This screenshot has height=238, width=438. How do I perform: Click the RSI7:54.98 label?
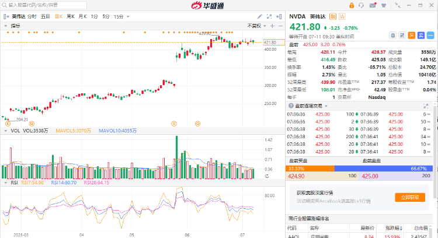coord(32,183)
